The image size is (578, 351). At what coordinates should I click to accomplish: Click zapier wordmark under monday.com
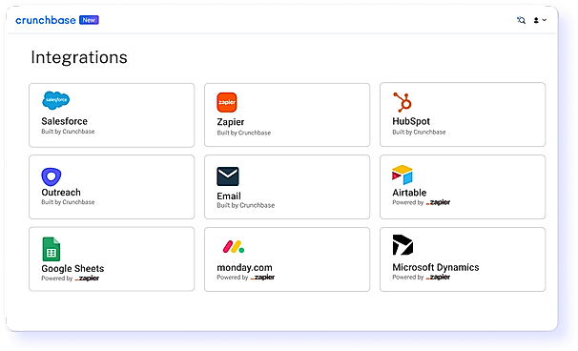[x=262, y=278]
